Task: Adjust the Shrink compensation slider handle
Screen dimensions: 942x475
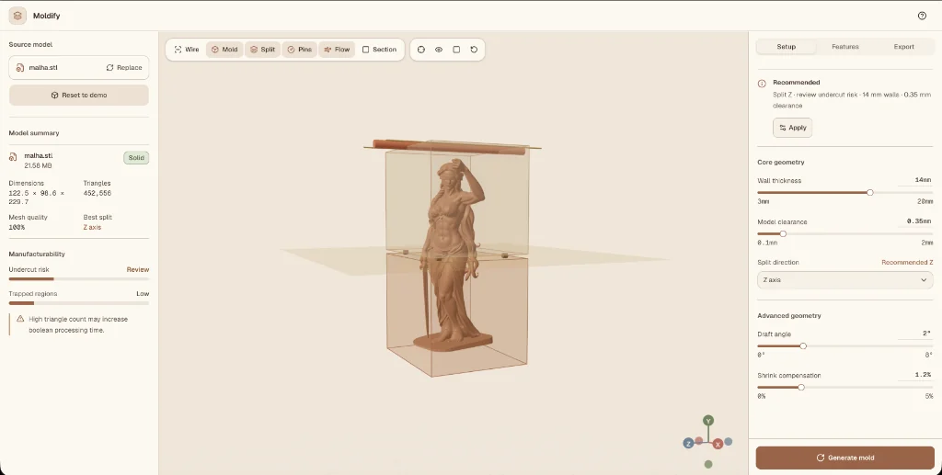Action: pos(801,388)
